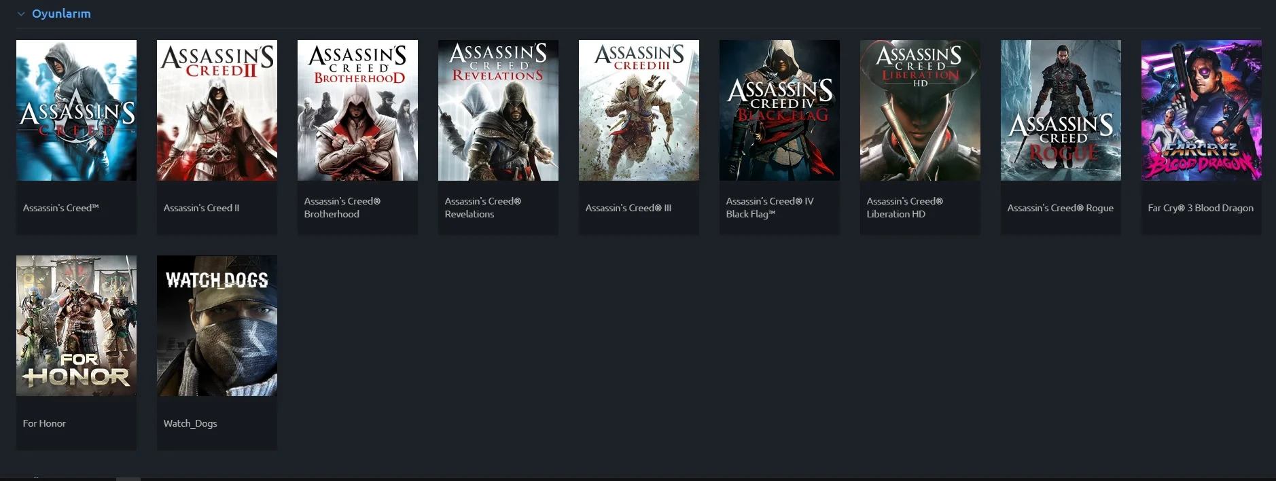Image resolution: width=1276 pixels, height=481 pixels.
Task: Open the Assassin's Creed Brotherhood cover art
Action: point(357,110)
